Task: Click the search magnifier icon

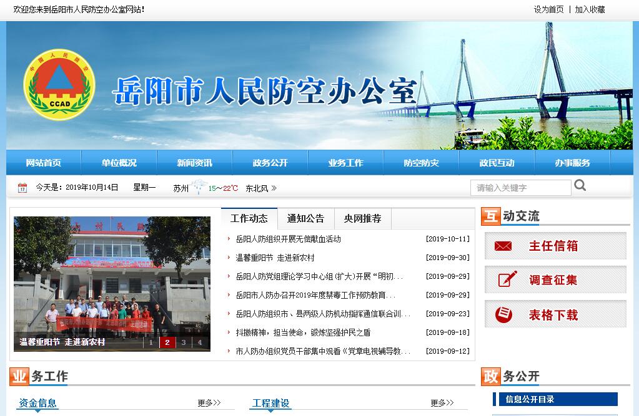Action: [x=580, y=185]
